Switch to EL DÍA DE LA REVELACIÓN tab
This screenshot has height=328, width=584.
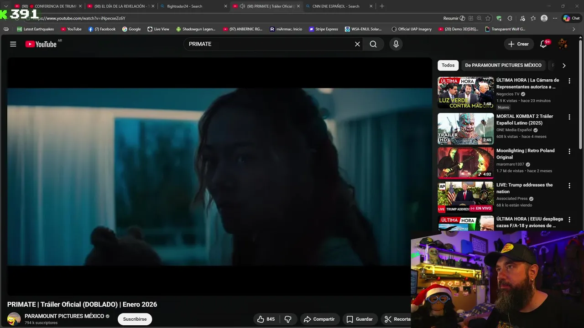click(x=122, y=6)
